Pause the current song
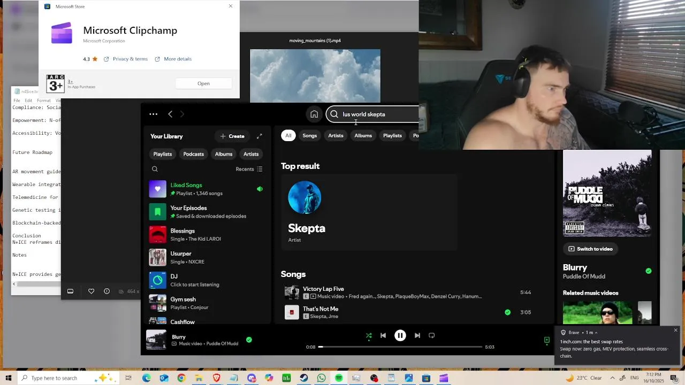Viewport: 685px width, 385px height. coord(400,335)
